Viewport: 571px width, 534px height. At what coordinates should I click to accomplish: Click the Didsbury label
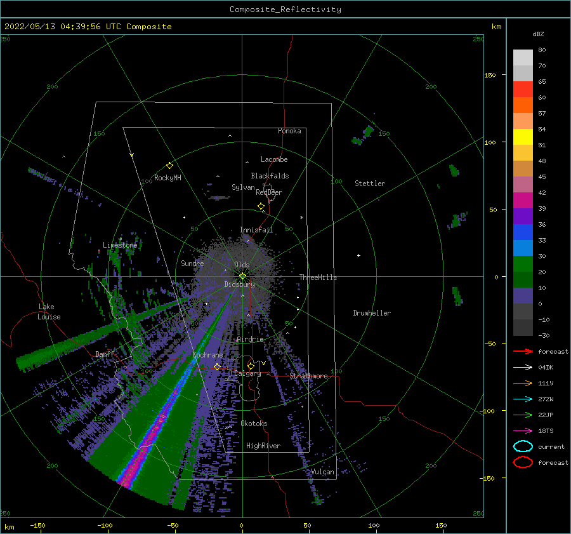tap(239, 284)
